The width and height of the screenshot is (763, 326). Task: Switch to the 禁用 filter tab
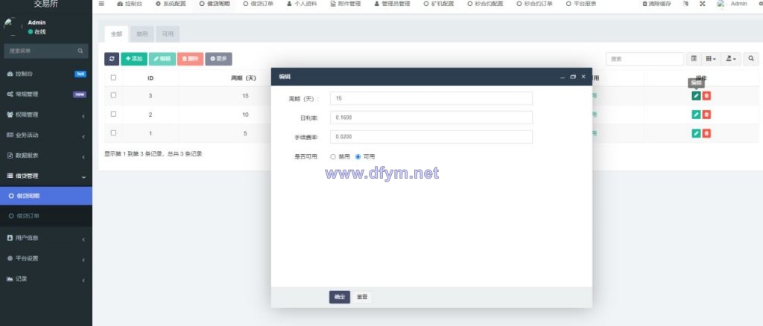click(142, 34)
